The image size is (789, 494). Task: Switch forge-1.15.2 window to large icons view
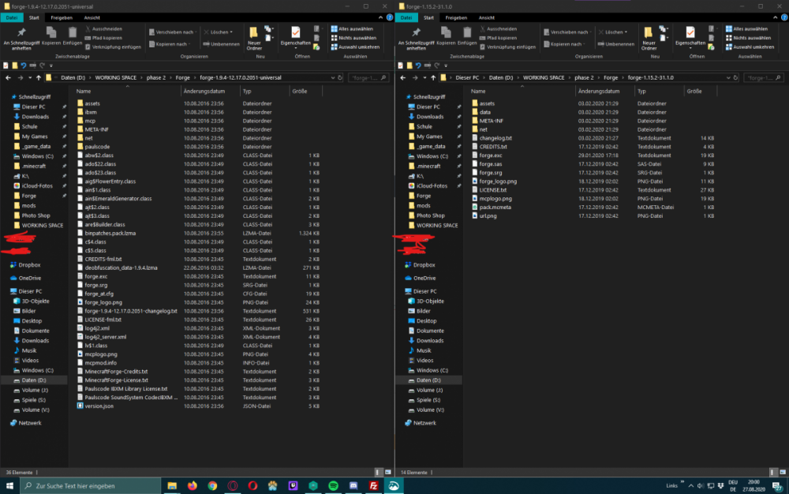tap(783, 473)
